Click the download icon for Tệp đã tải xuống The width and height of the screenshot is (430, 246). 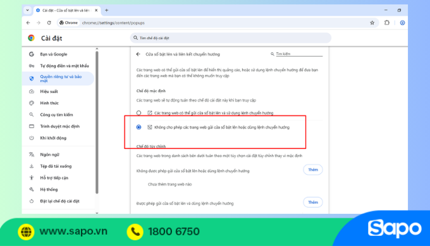coord(32,166)
